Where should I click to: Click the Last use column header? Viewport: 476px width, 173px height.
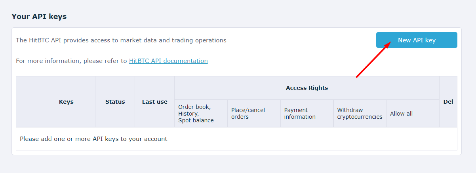pyautogui.click(x=154, y=102)
